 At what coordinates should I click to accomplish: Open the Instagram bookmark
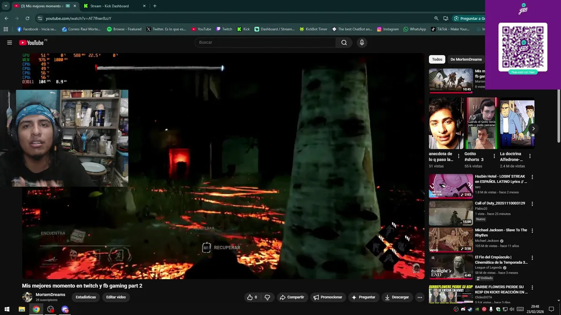pos(388,29)
